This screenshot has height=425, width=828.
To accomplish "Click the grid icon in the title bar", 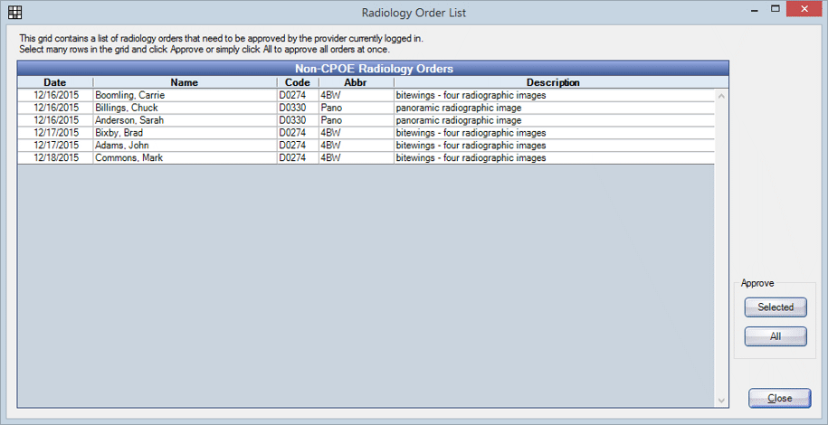I will pos(14,11).
